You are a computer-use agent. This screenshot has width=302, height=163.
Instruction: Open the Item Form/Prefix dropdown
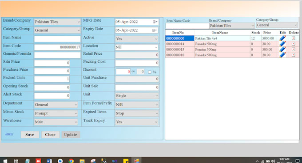[x=137, y=105]
